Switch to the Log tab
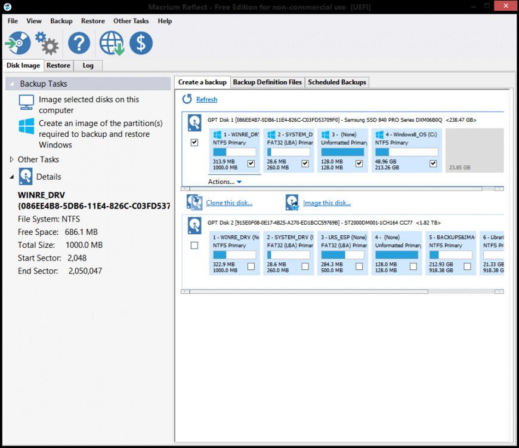 pyautogui.click(x=88, y=65)
